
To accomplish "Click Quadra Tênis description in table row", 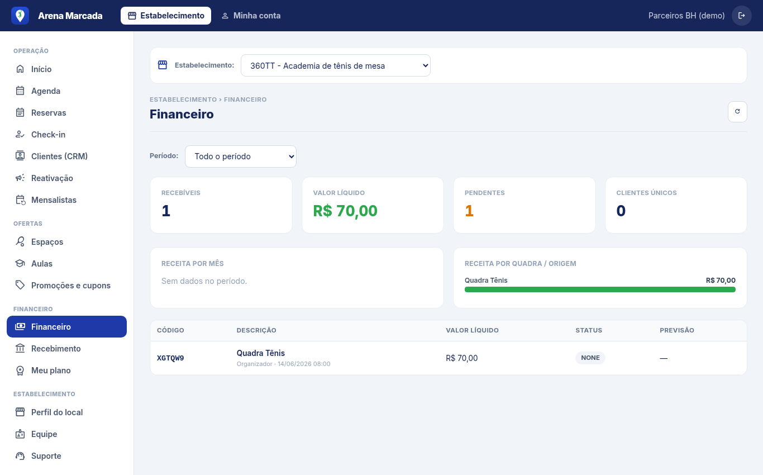I will (261, 353).
